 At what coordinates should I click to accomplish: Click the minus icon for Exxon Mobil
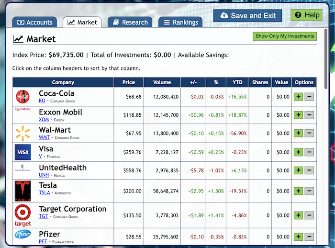(309, 115)
